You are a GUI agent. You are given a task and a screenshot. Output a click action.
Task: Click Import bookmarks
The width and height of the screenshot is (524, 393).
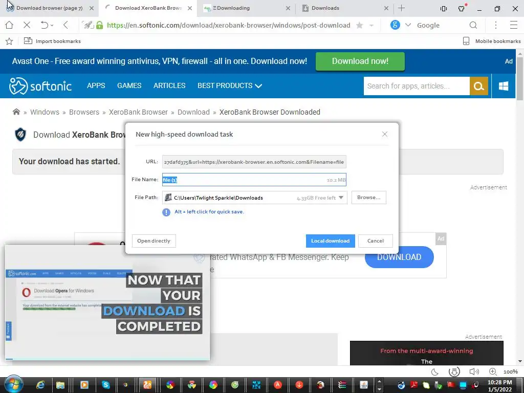pyautogui.click(x=53, y=41)
